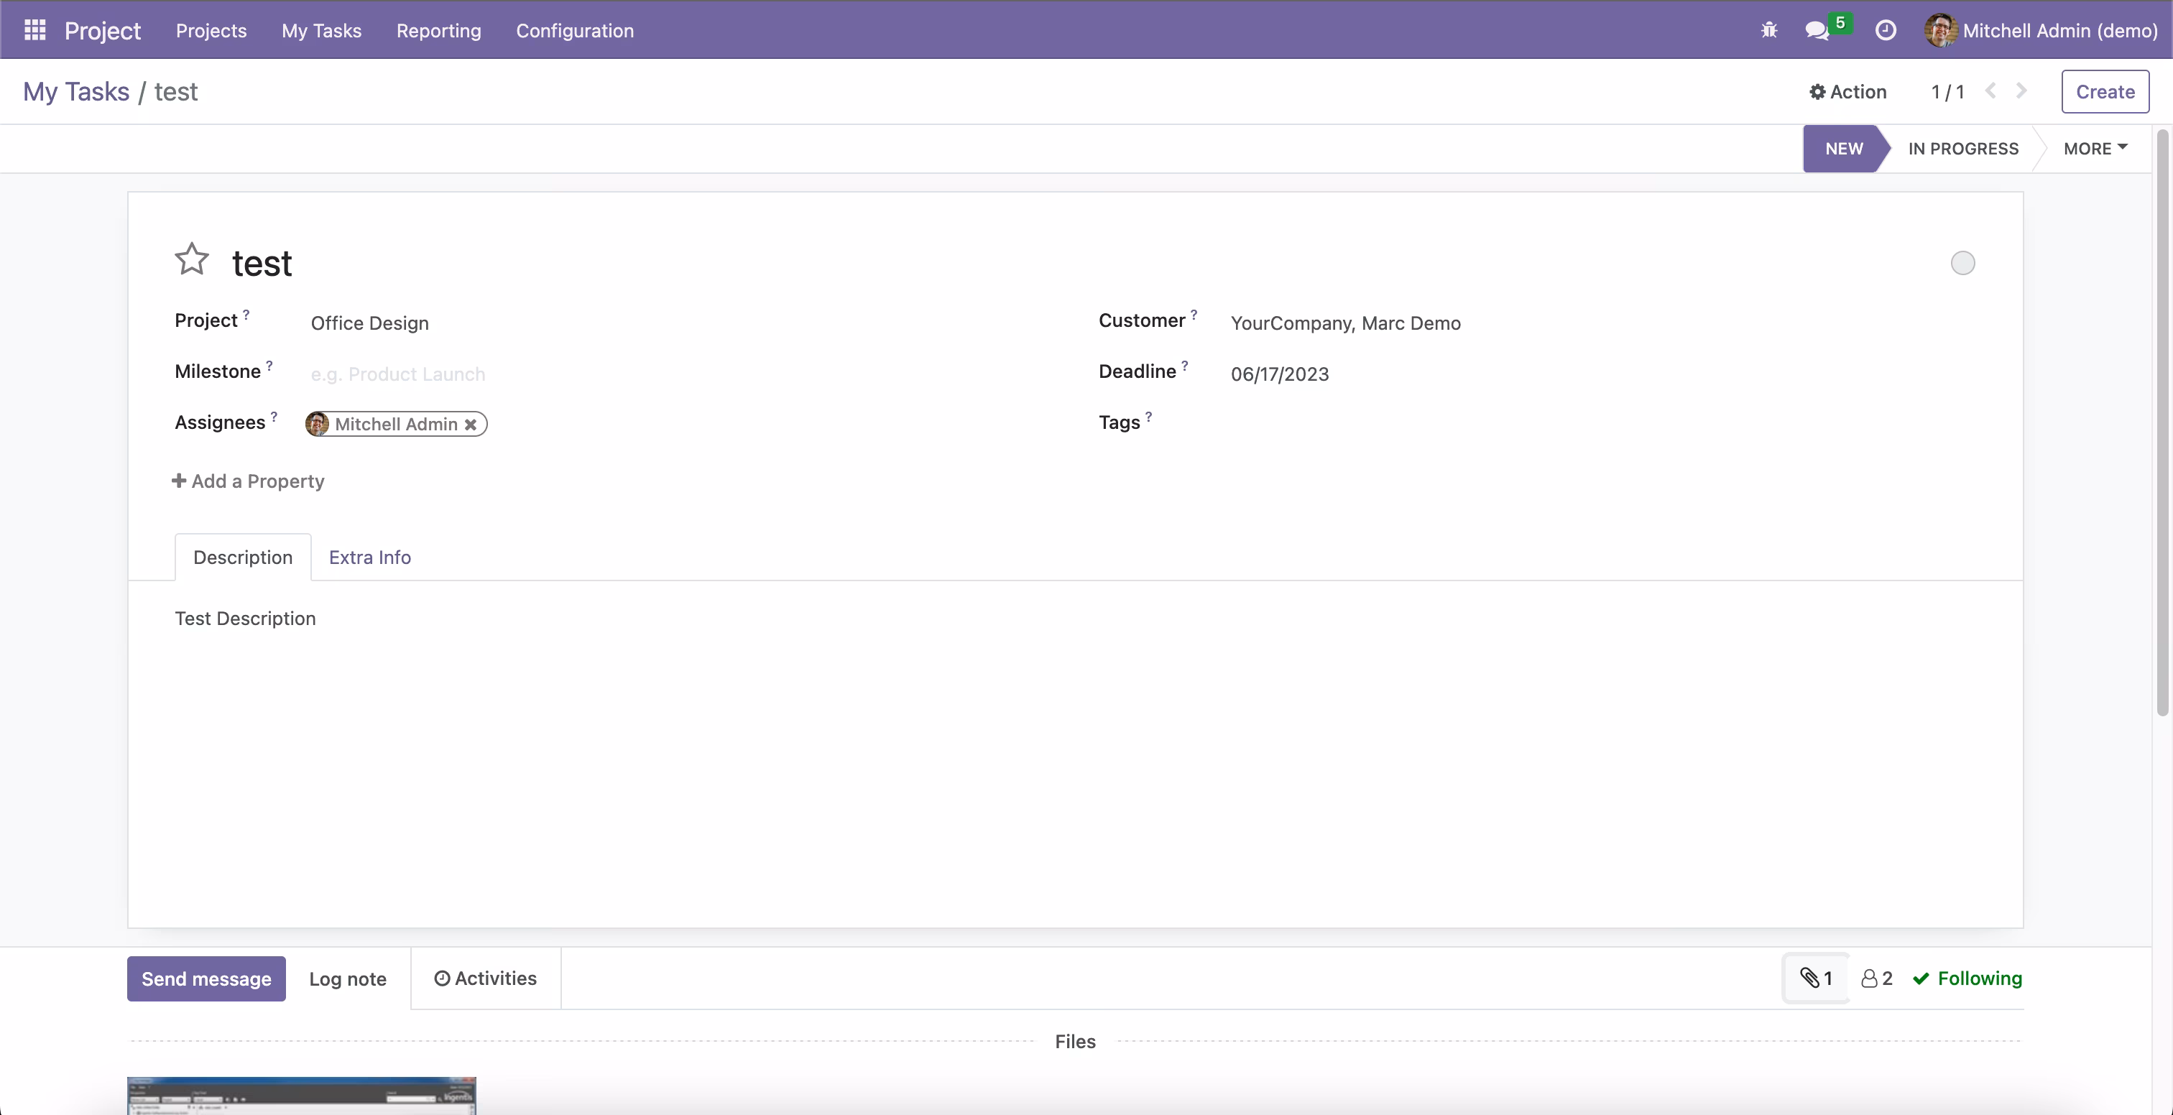Switch to the Description tab
The width and height of the screenshot is (2173, 1115).
[243, 557]
